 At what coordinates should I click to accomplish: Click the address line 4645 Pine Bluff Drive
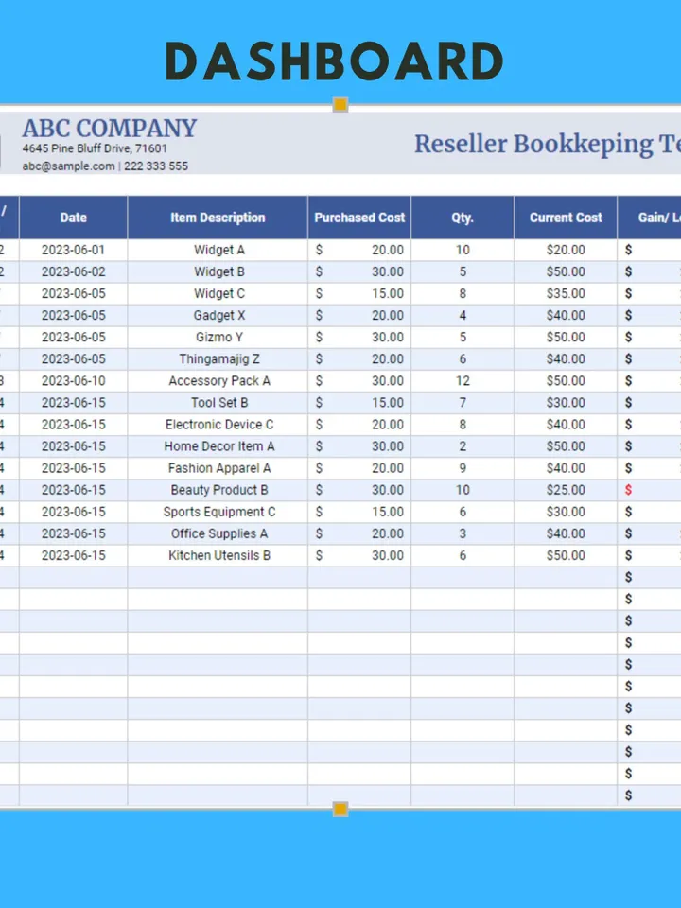pos(95,148)
